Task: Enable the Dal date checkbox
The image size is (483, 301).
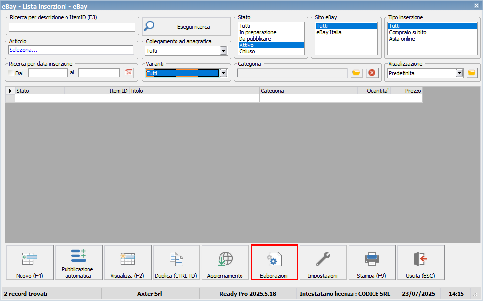Action: (11, 73)
